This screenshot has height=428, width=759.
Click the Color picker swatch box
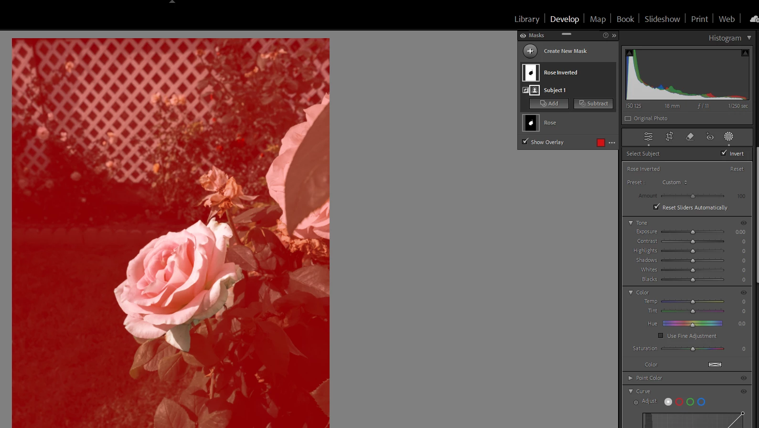[715, 365]
